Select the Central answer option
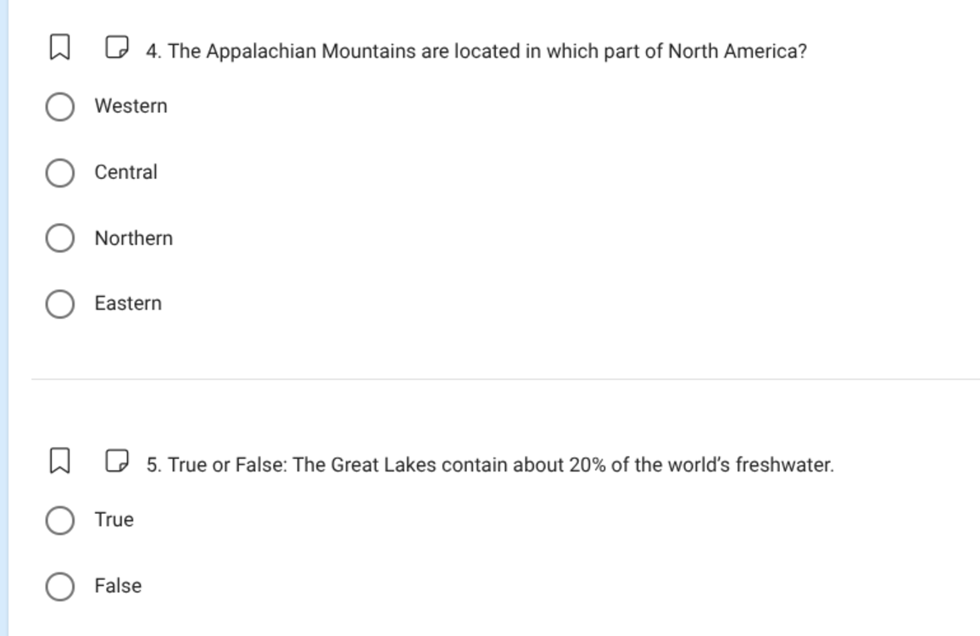This screenshot has height=636, width=980. (x=59, y=172)
